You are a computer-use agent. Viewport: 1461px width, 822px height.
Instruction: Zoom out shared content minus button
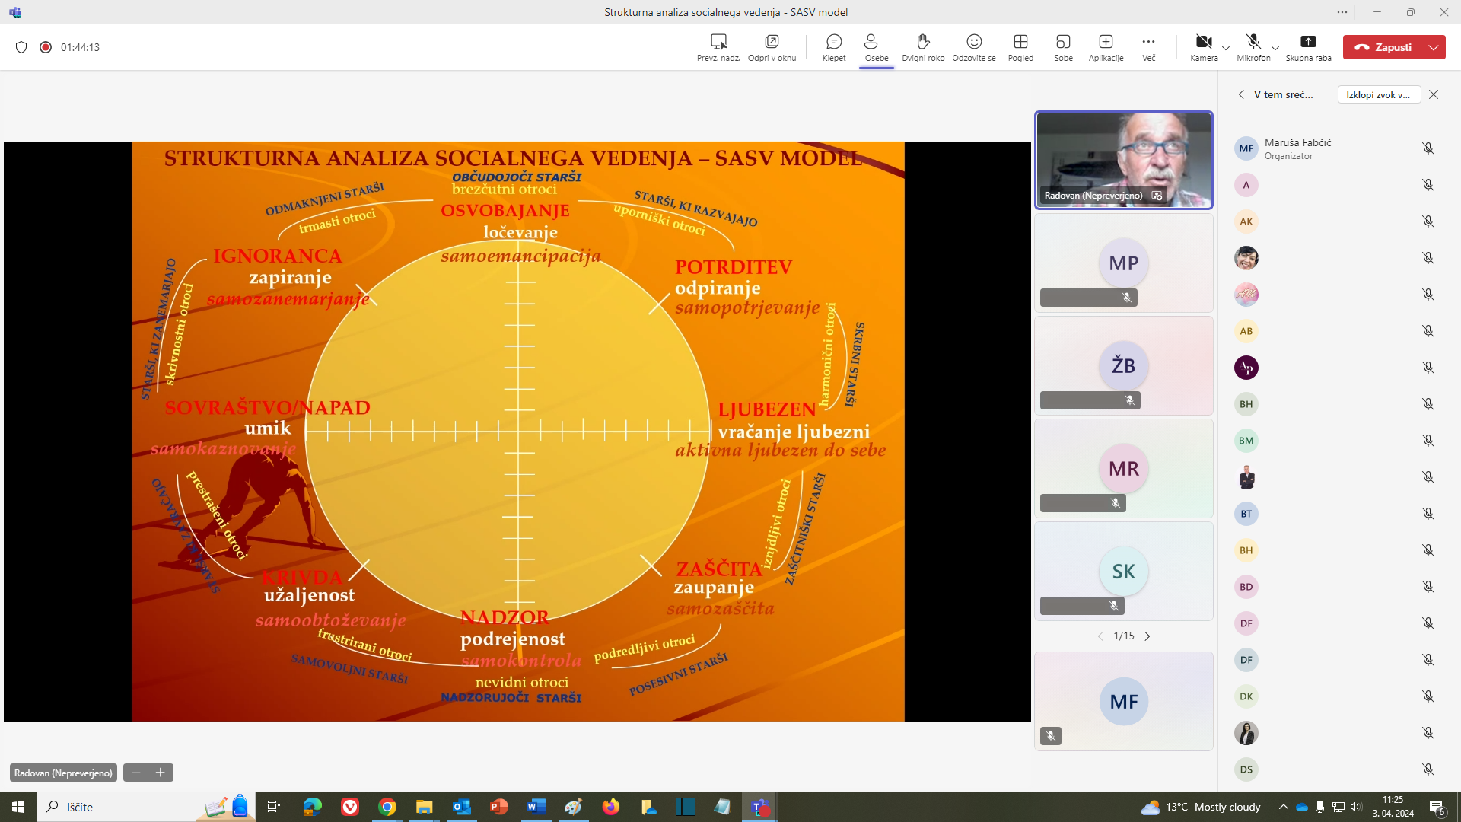136,773
